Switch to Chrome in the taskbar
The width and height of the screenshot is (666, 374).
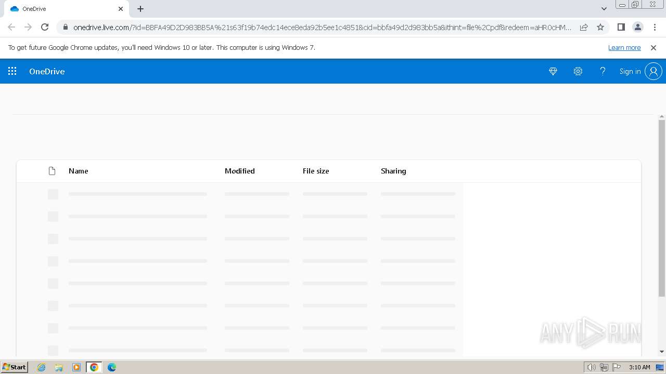(94, 367)
